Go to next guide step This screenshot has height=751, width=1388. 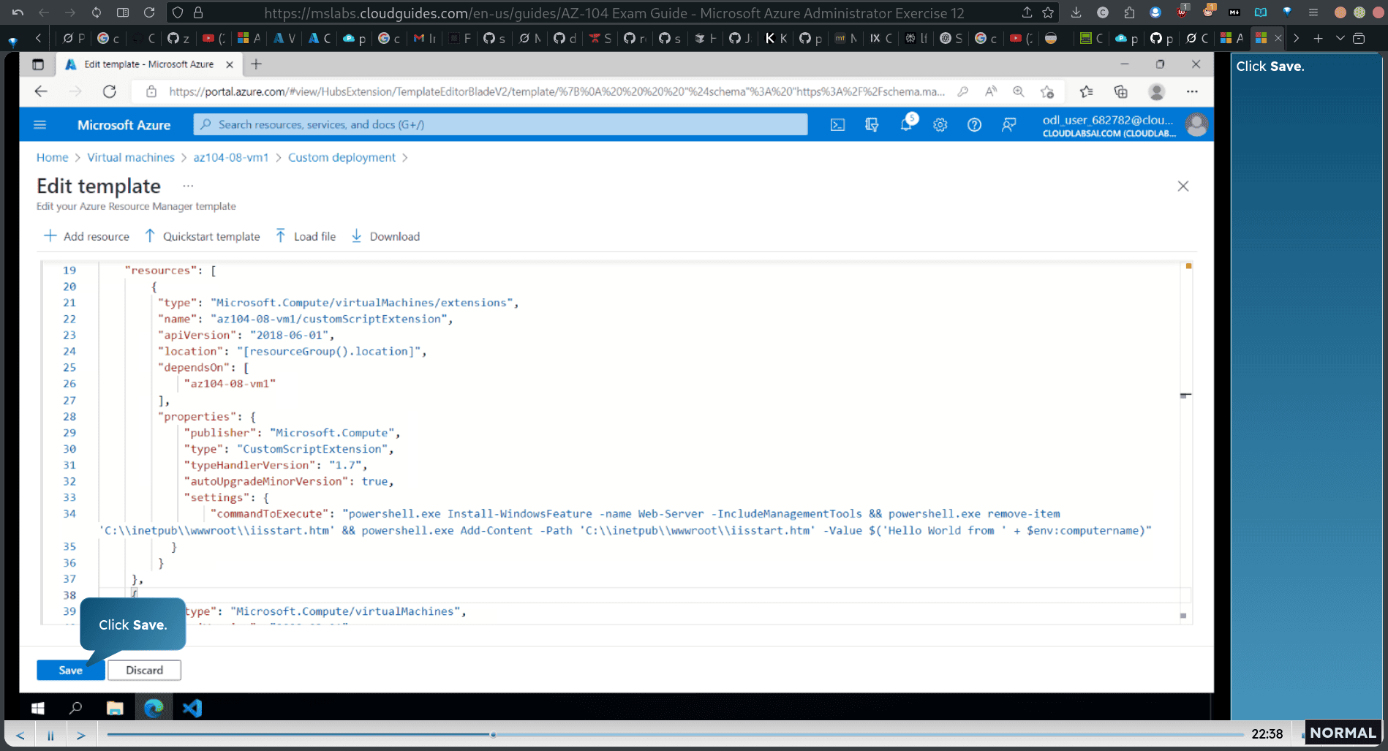(x=81, y=735)
